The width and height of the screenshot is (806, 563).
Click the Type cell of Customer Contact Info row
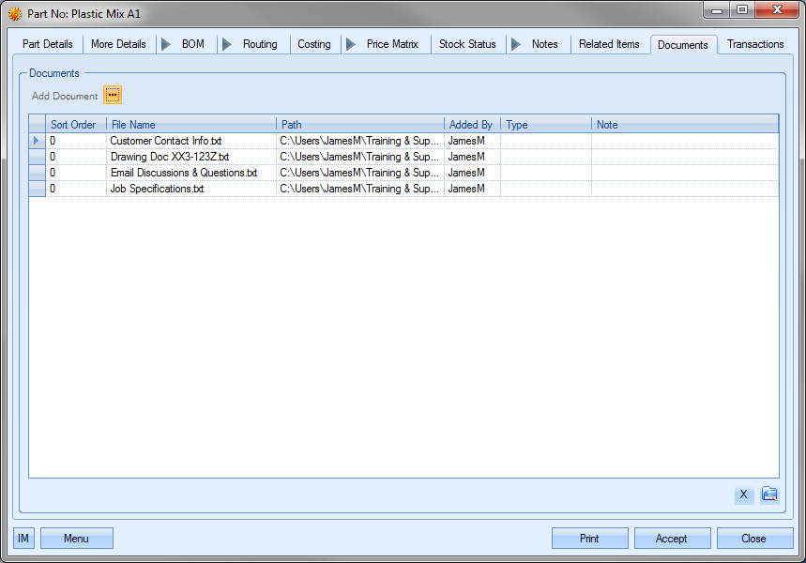(546, 141)
